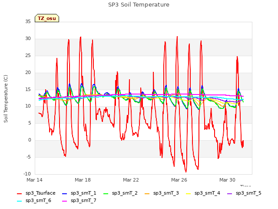The height and width of the screenshot is (209, 278).
Task: Click the Mar 30 x-axis tick label
Action: [227, 180]
